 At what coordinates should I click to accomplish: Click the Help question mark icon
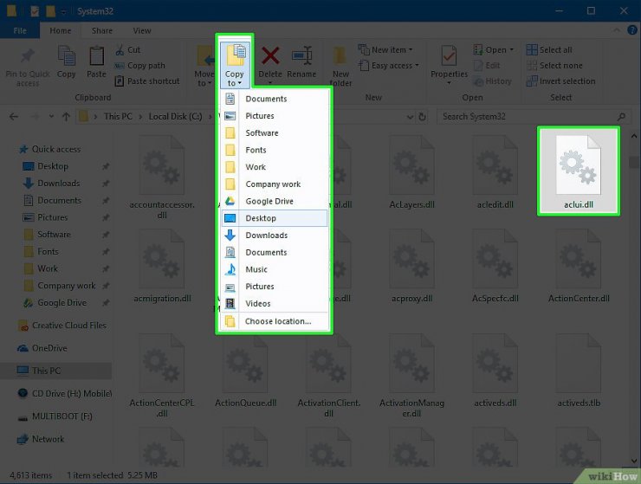(x=632, y=29)
